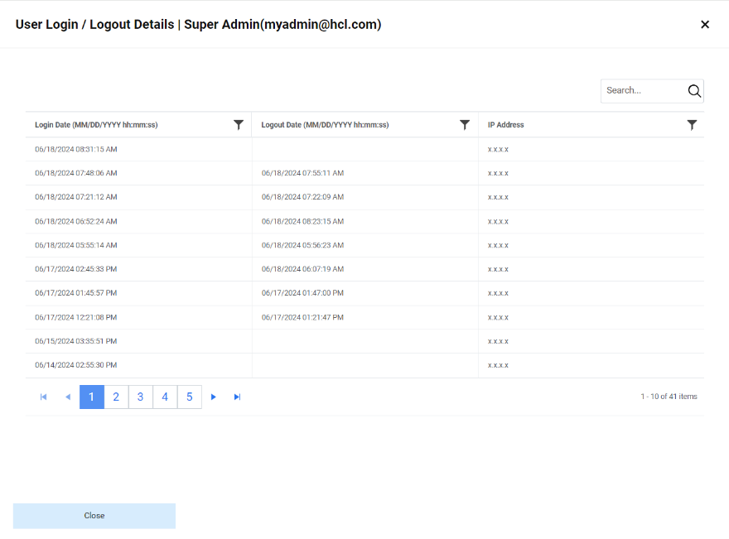
Task: Go to the previous page arrow
Action: [x=68, y=397]
